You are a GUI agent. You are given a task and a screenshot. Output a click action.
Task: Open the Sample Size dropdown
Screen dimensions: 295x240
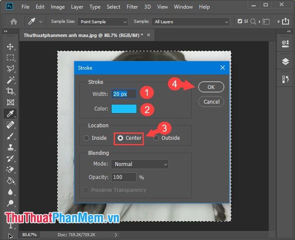[x=103, y=22]
